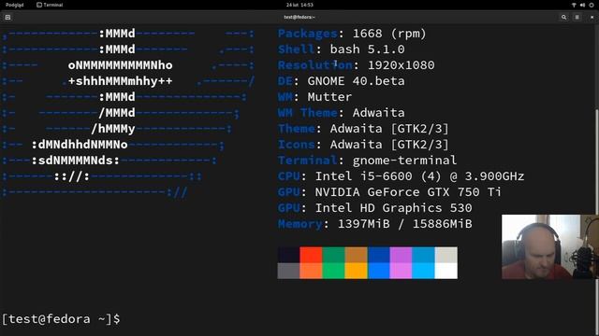Click the pure blue bottom-row block
Viewport: 599px width, 336px height.
(x=378, y=271)
